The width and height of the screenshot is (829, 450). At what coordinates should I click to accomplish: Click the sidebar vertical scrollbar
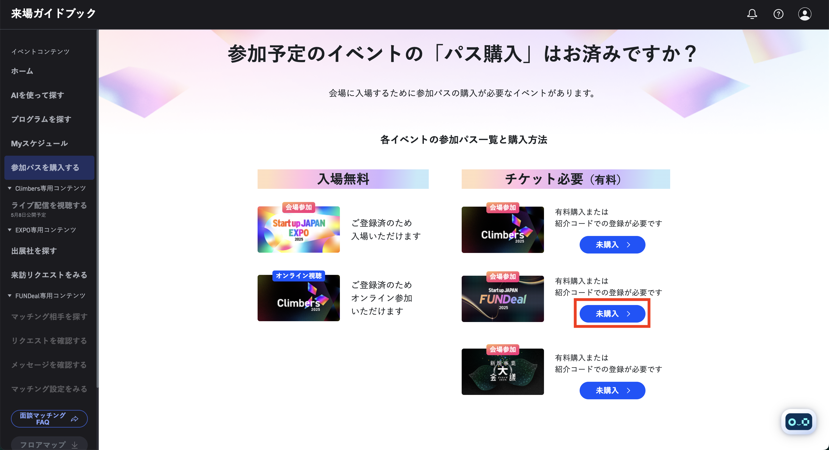click(97, 209)
